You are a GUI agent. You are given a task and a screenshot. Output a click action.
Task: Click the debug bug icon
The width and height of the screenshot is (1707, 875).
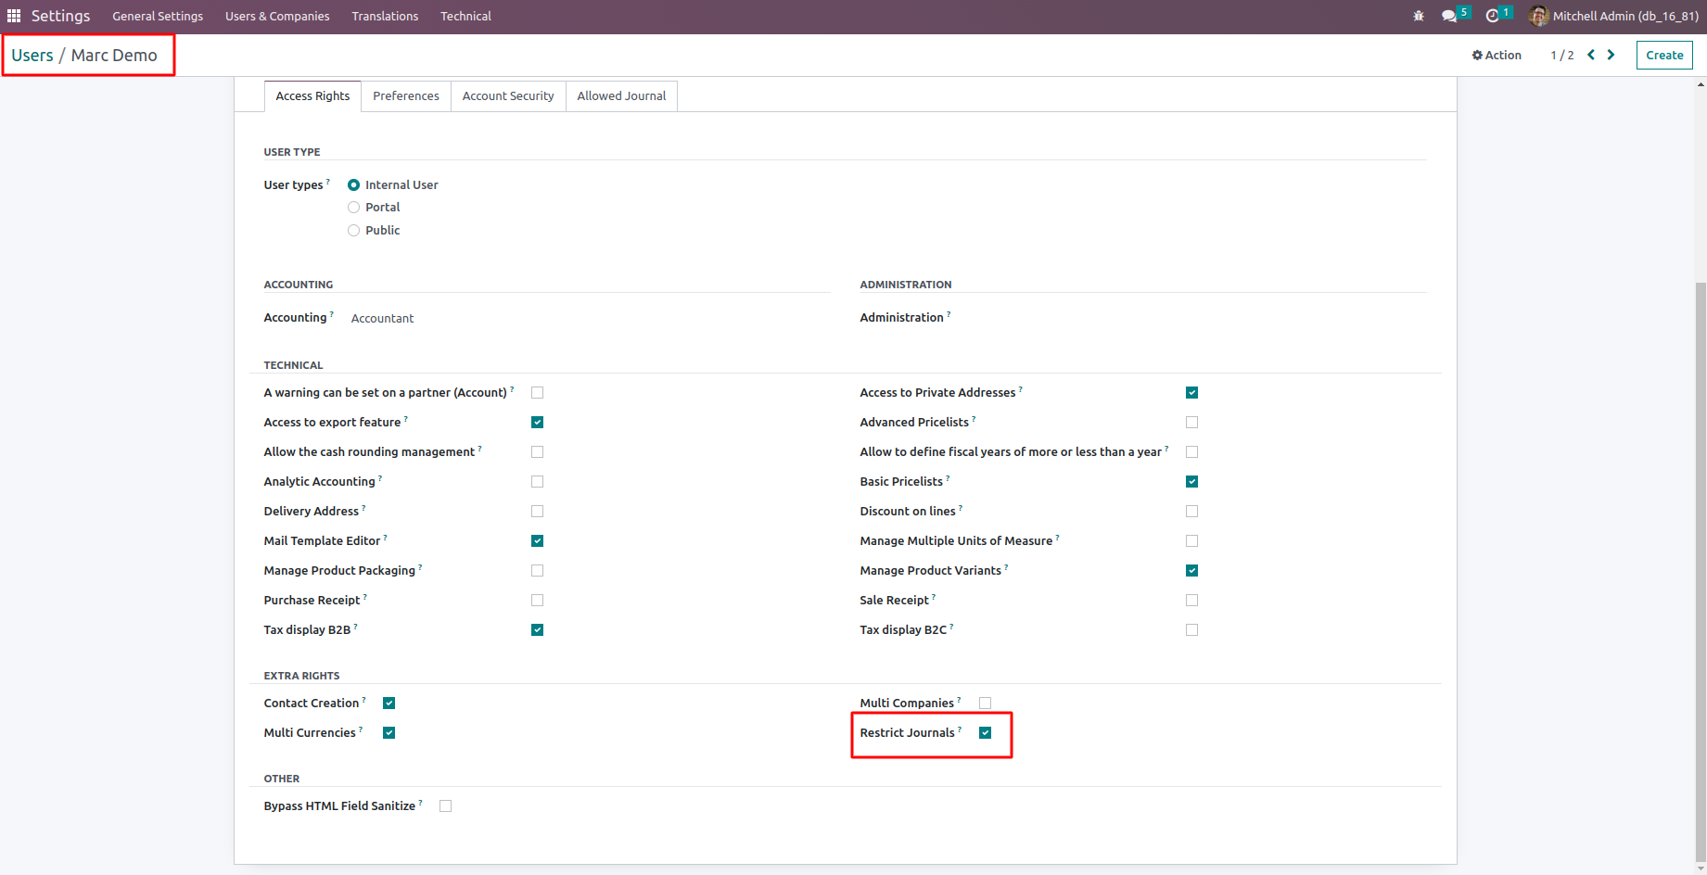tap(1419, 16)
